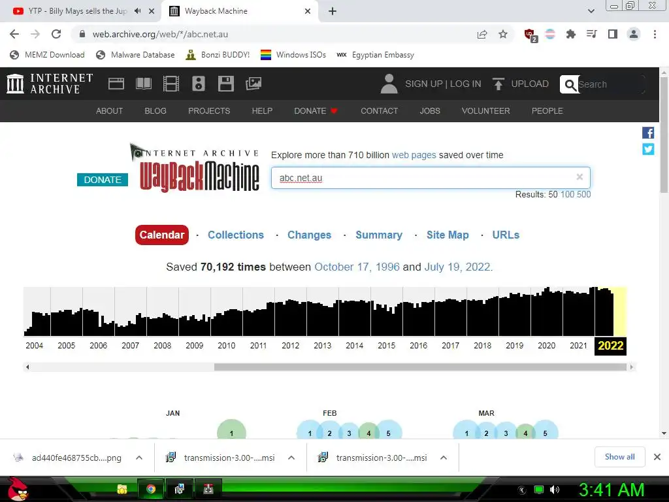Screen dimensions: 669x502
Task: Open the ABOUT nav item
Action: pos(109,111)
